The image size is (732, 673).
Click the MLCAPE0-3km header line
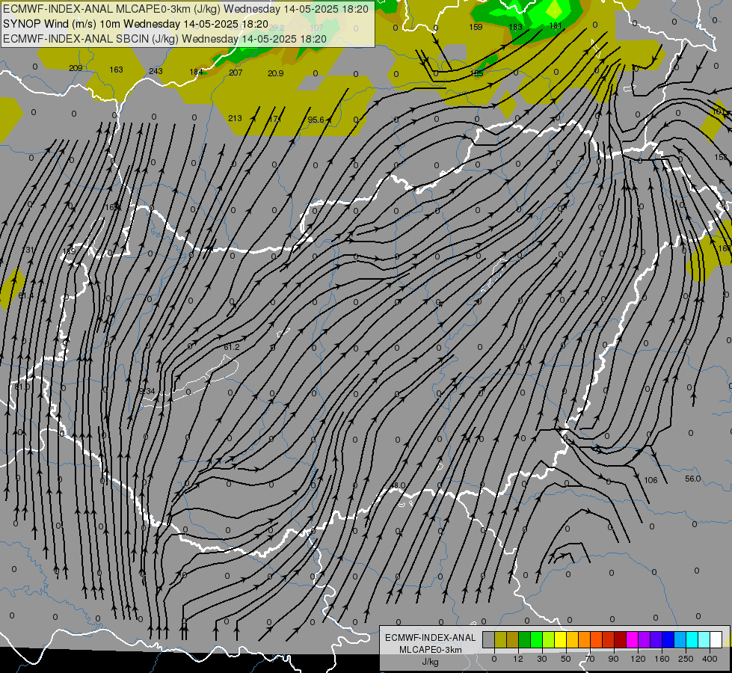[x=185, y=9]
